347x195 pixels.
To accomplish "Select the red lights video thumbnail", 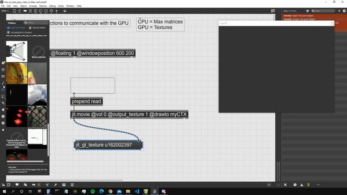I will pos(17,116).
